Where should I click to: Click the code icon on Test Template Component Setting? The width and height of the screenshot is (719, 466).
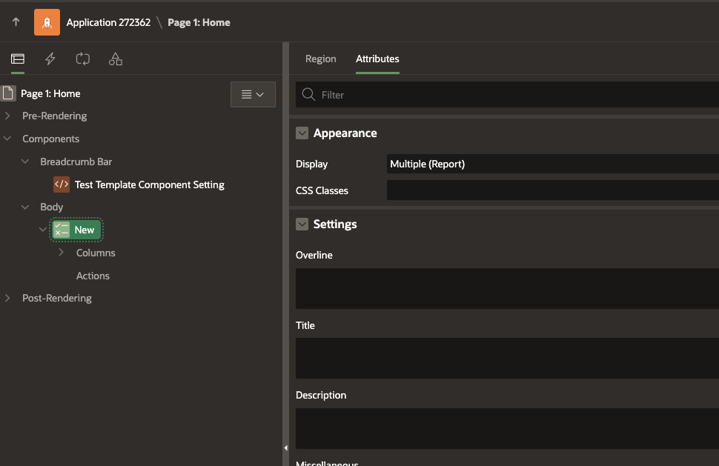point(62,184)
